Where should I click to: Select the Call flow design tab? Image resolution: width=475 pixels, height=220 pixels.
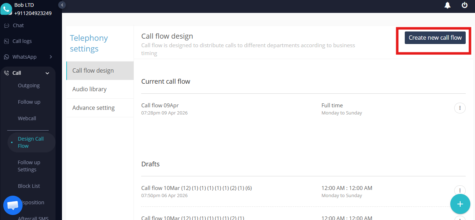click(x=93, y=70)
